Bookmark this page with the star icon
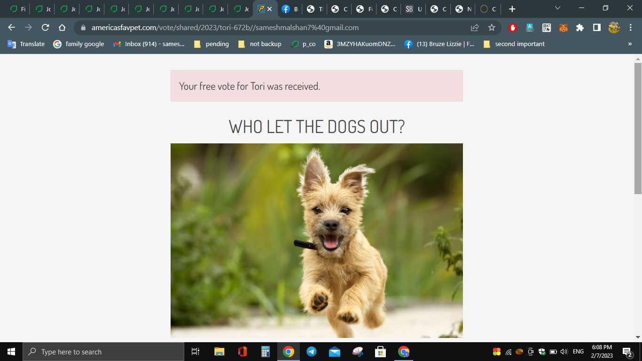The image size is (642, 361). point(492,28)
